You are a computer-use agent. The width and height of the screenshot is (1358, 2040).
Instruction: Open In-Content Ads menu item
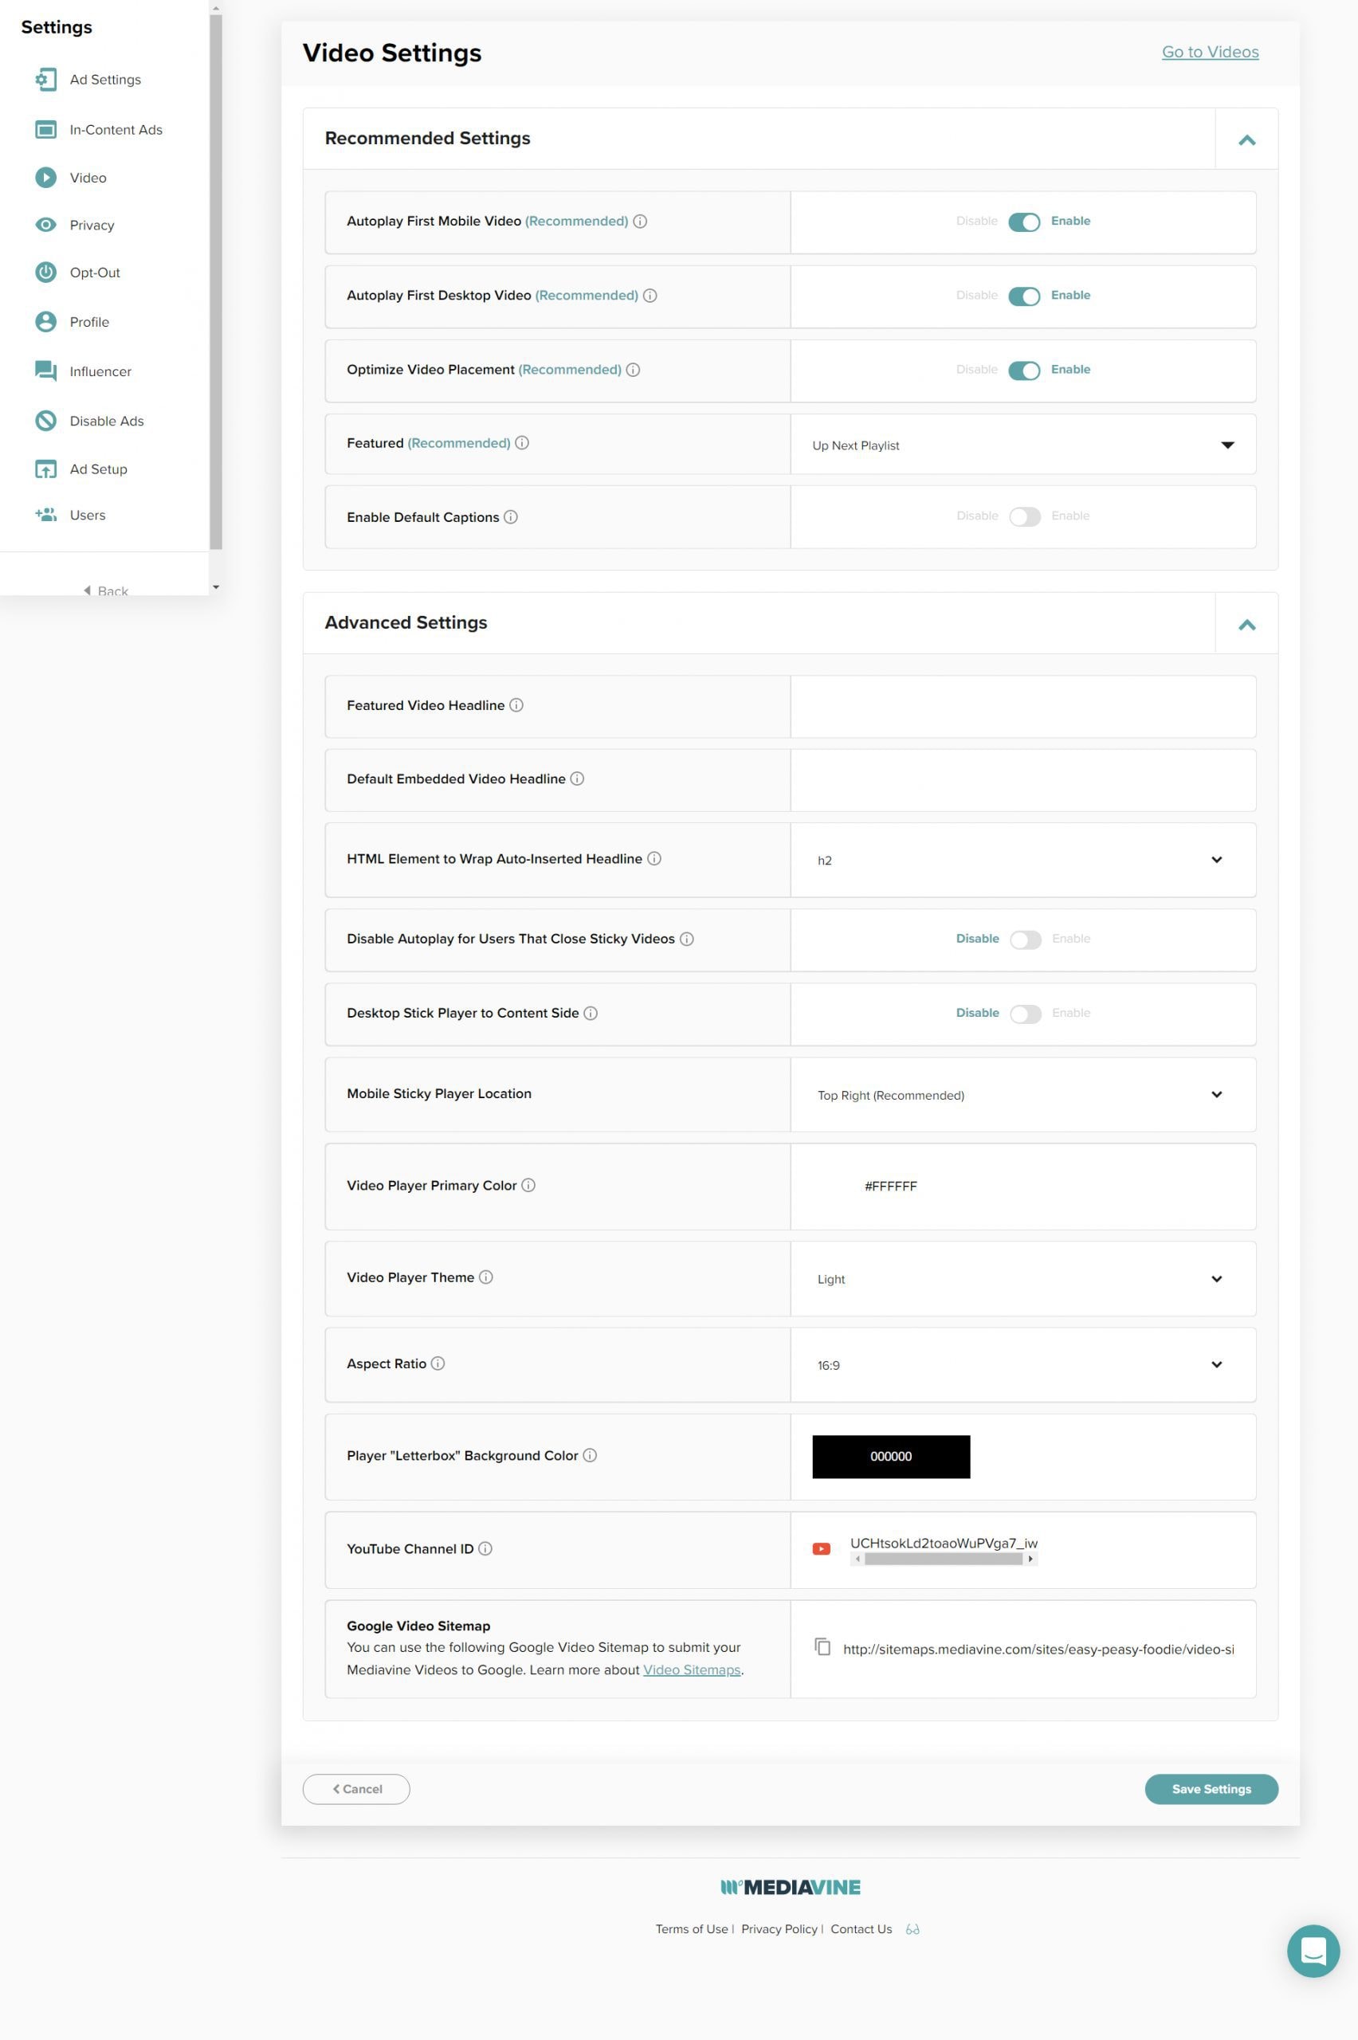pos(116,130)
